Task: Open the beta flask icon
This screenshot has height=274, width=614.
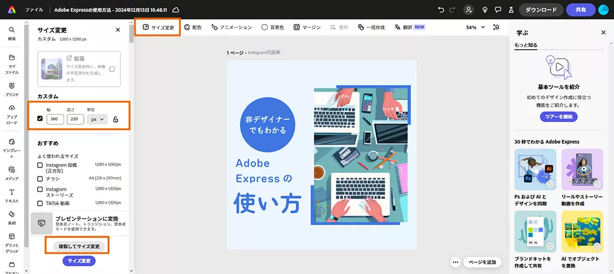Action: [511, 10]
